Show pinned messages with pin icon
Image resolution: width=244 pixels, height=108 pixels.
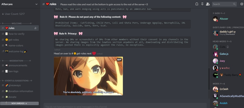click(x=202, y=4)
